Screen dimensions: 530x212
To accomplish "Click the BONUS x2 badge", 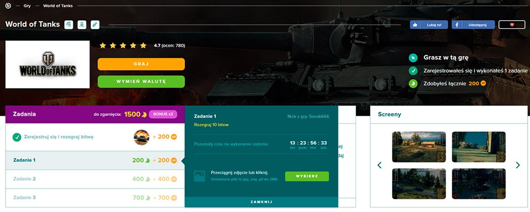I will tap(163, 114).
